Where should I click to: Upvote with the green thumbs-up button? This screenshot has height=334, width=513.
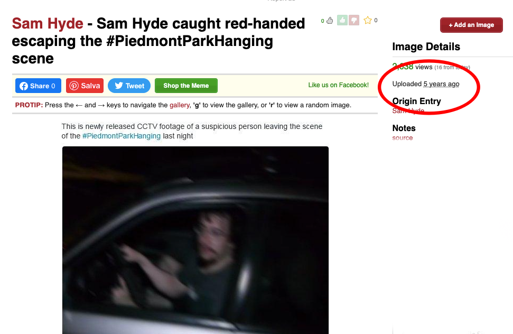tap(342, 20)
